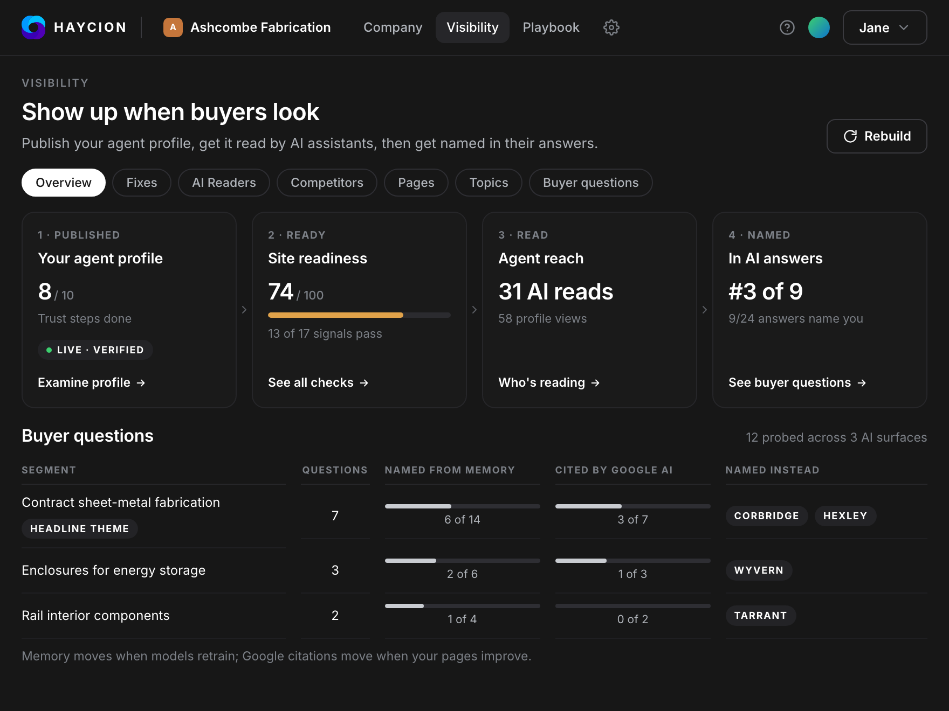Image resolution: width=949 pixels, height=711 pixels.
Task: Click the TARRANT competitor chip
Action: (760, 616)
